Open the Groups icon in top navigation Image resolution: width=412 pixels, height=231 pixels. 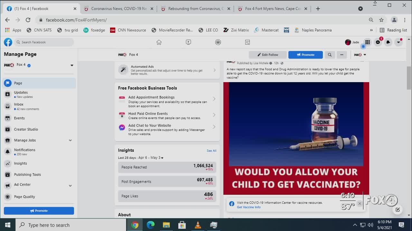(x=218, y=42)
